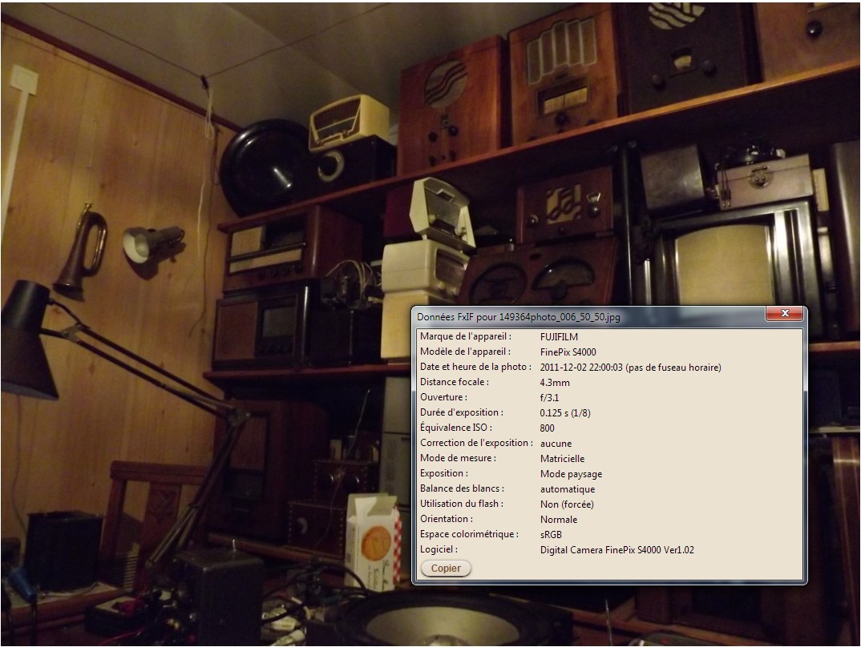Close the Données FxIF dialog
Viewport: 861px width, 647px height.
785,313
